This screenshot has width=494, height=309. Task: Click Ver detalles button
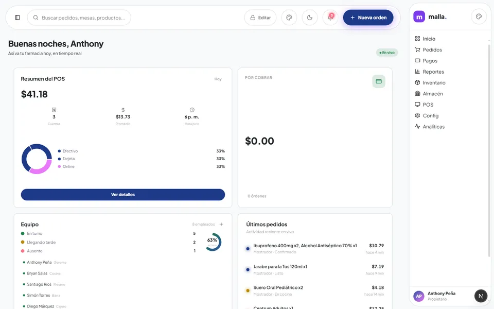pyautogui.click(x=123, y=195)
